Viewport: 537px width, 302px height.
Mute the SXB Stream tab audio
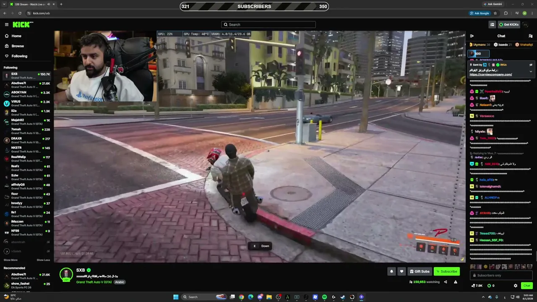[49, 4]
